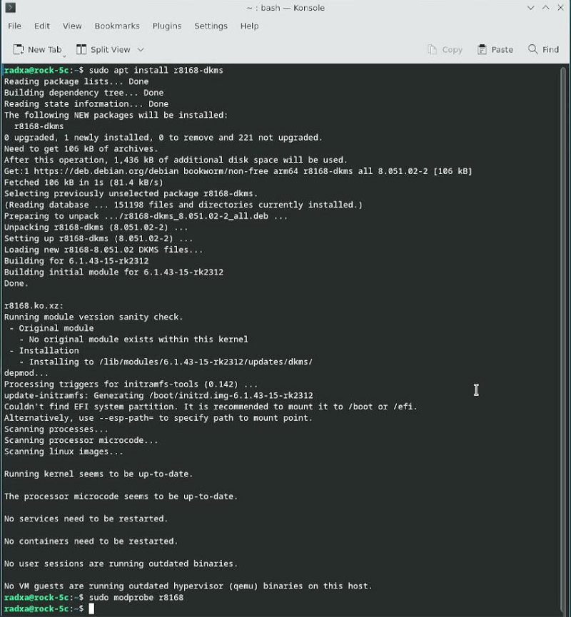Click 'depmod...' line
Image resolution: width=571 pixels, height=617 pixels.
pyautogui.click(x=26, y=373)
